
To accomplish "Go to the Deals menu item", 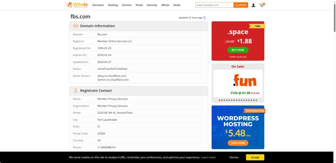I will pyautogui.click(x=177, y=5).
